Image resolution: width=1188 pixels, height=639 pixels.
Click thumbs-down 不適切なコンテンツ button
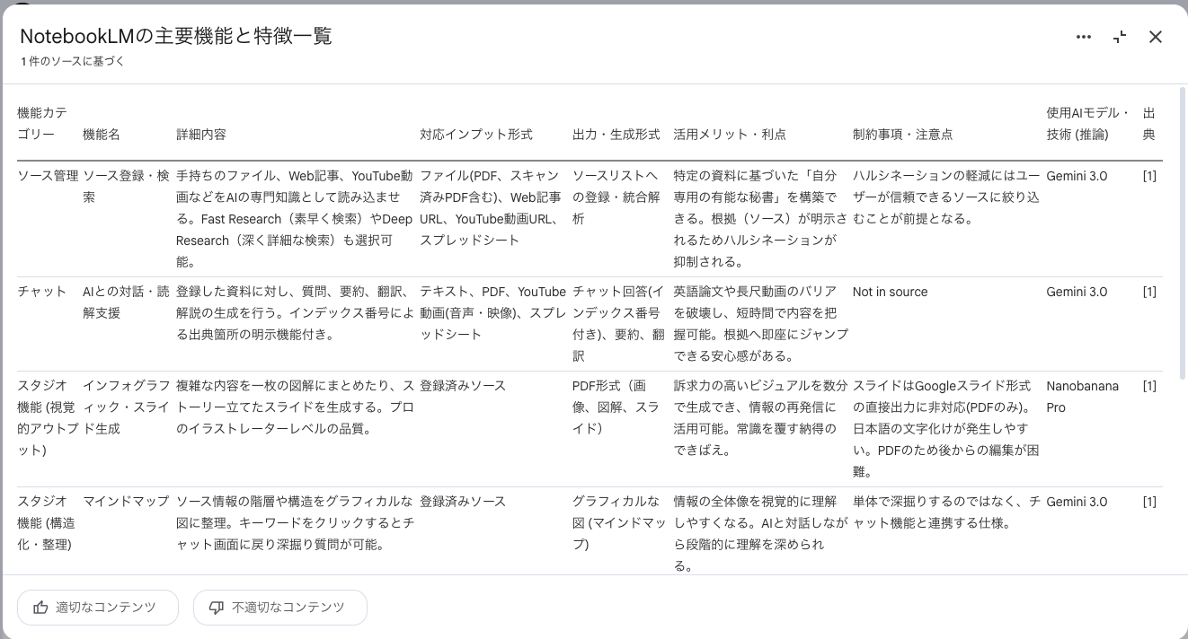tap(280, 608)
